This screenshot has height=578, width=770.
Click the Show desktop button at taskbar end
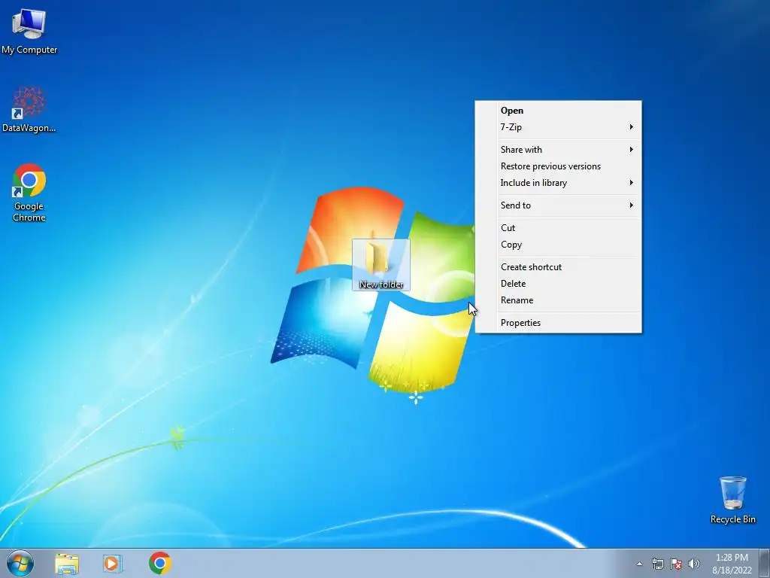[765, 563]
